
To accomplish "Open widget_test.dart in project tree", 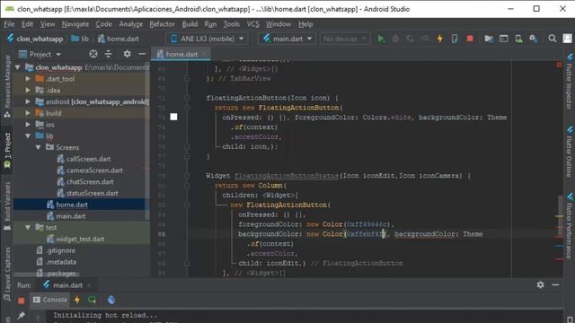I will click(x=80, y=239).
